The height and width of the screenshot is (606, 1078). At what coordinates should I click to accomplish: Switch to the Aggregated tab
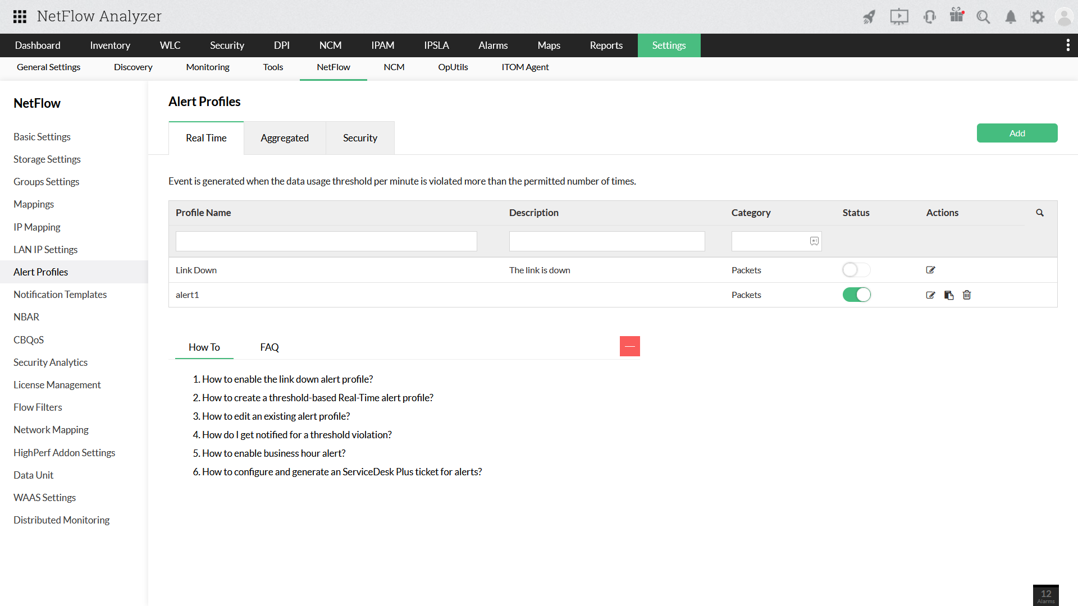[285, 138]
